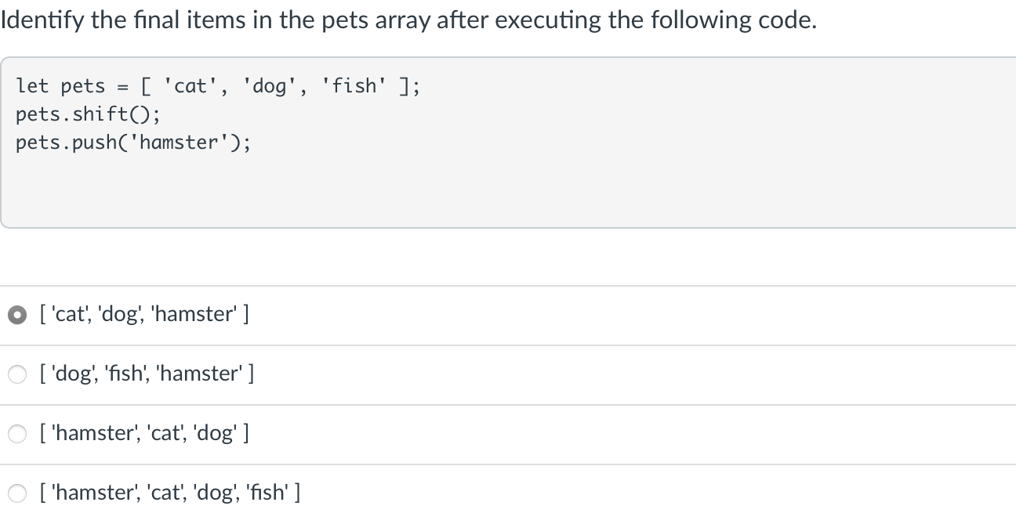Image resolution: width=1016 pixels, height=531 pixels.
Task: Click the ['hamster', 'cat', 'dog', 'fish'] answer label
Action: [x=169, y=493]
